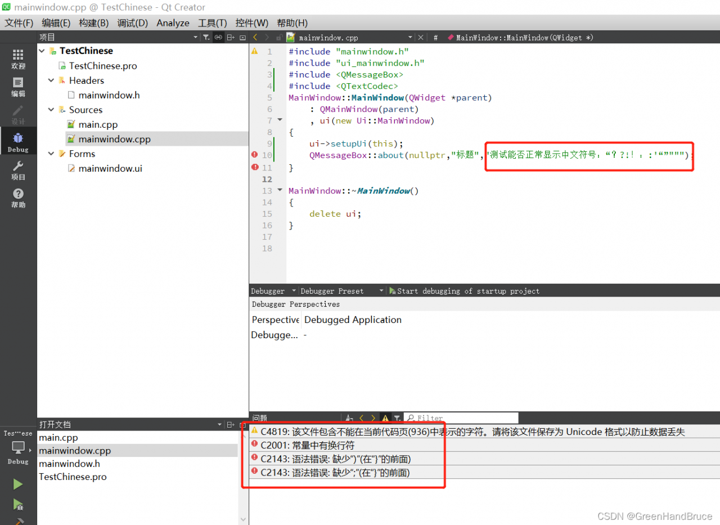Image resolution: width=720 pixels, height=525 pixels.
Task: Open the kit selector monitor icon
Action: tap(18, 448)
